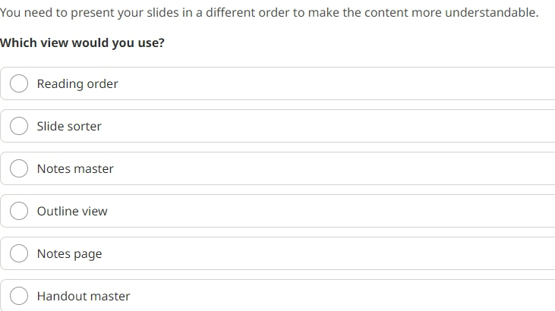Mark the Outline view radio button

tap(19, 211)
